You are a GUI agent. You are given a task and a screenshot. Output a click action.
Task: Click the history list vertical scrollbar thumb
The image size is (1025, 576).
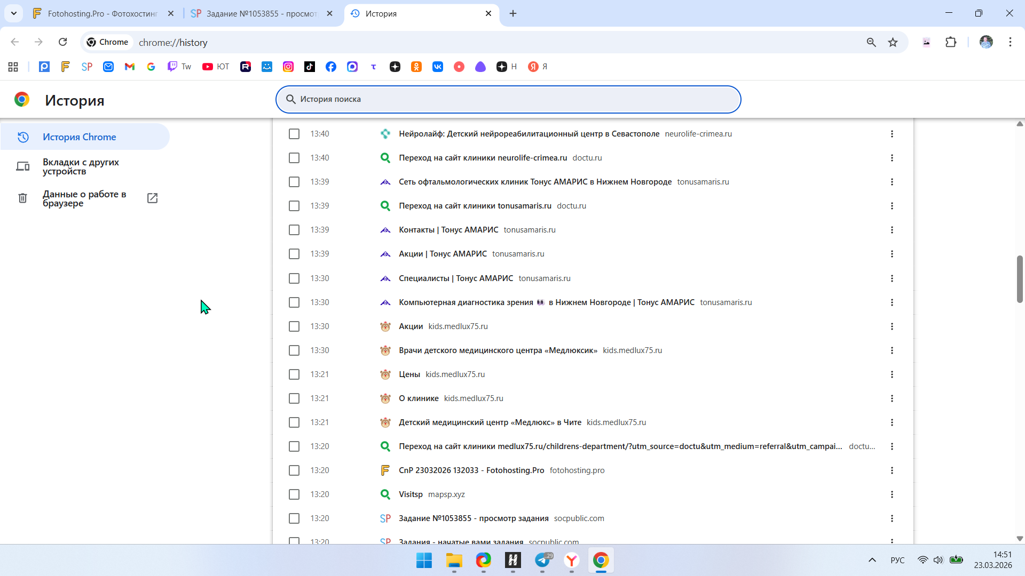click(x=1019, y=279)
